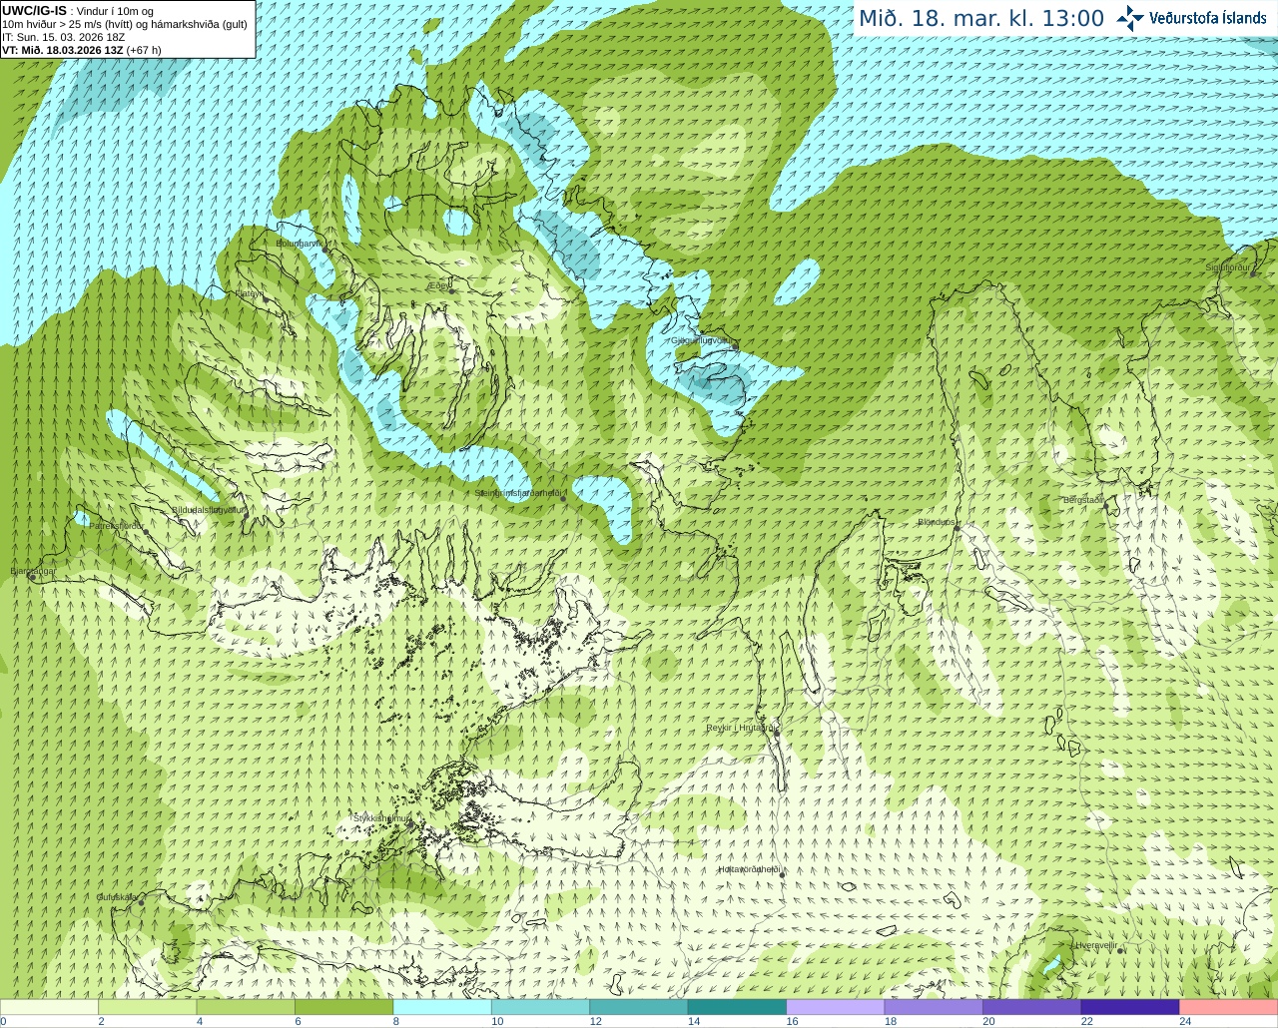Screen dimensions: 1278x1028
Task: Click the 12–14 m/s teal legend swatch
Action: pos(639,1007)
